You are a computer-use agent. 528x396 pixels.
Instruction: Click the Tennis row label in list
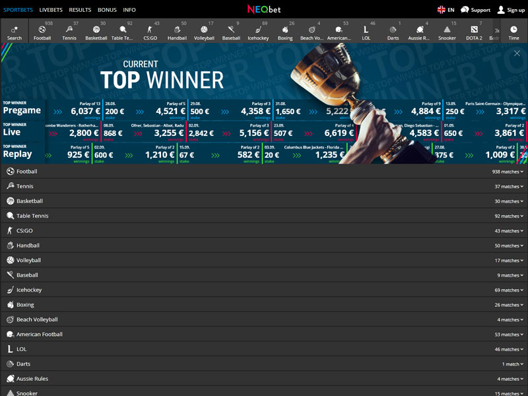click(x=25, y=186)
